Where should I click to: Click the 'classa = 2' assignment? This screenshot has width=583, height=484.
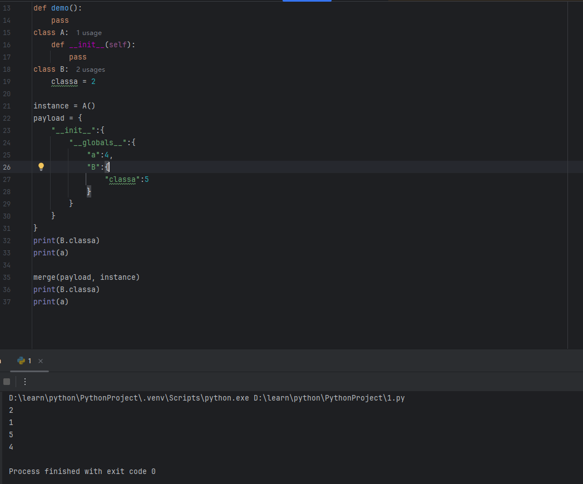click(73, 81)
